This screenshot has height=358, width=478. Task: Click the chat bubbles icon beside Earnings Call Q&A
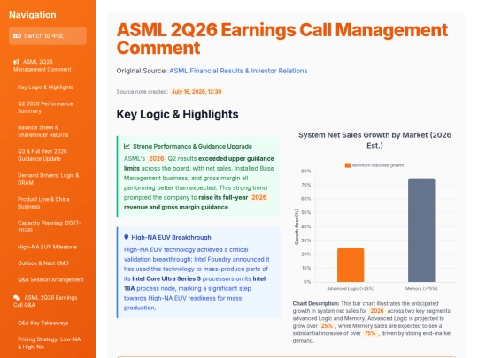[x=17, y=297]
